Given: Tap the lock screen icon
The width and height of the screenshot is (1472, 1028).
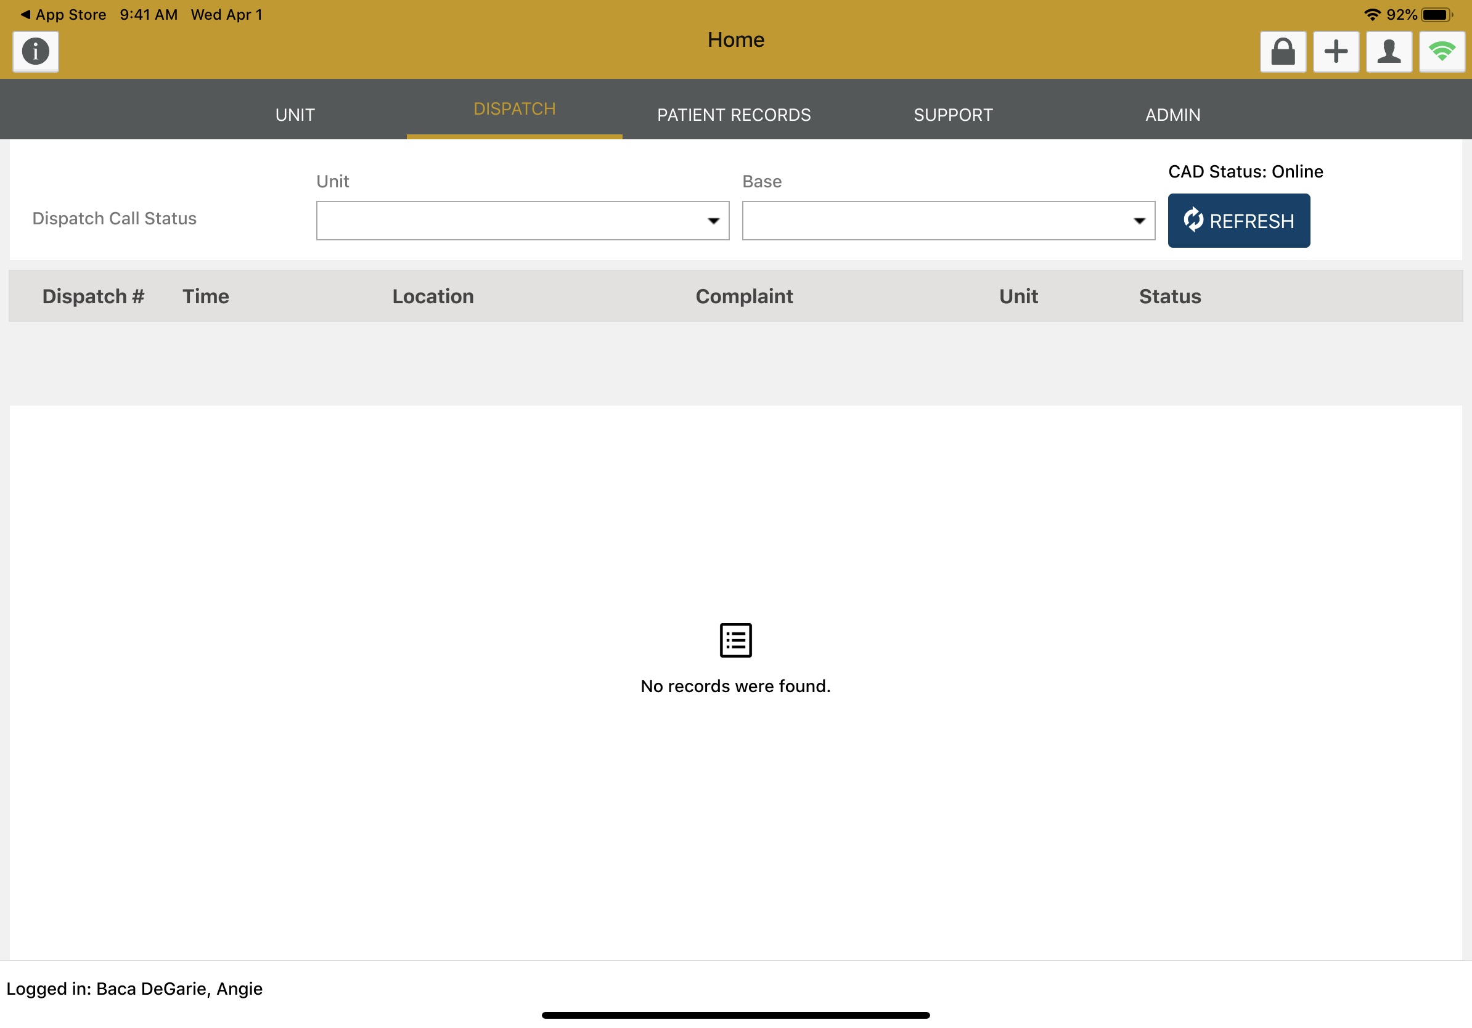Looking at the screenshot, I should pos(1283,51).
